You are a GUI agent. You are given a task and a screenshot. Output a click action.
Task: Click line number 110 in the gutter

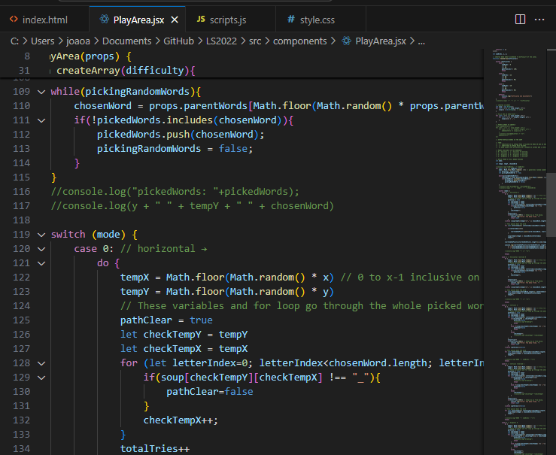coord(21,105)
